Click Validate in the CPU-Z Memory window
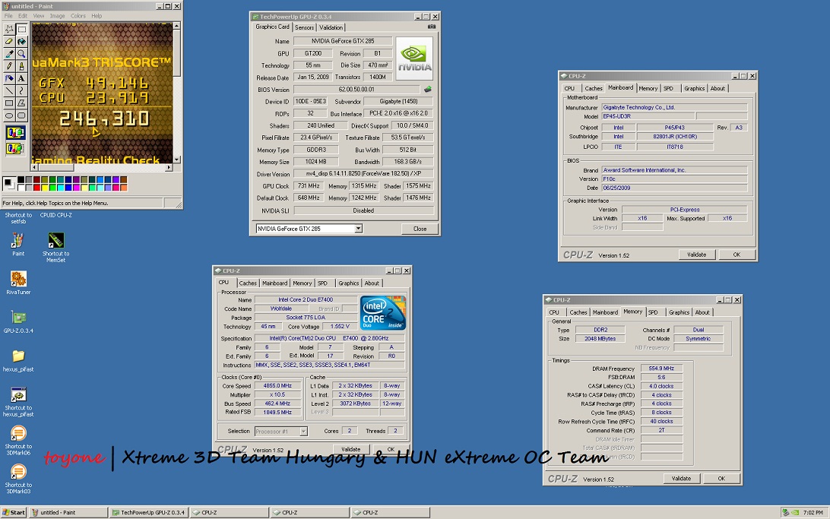The image size is (830, 519). tap(681, 478)
